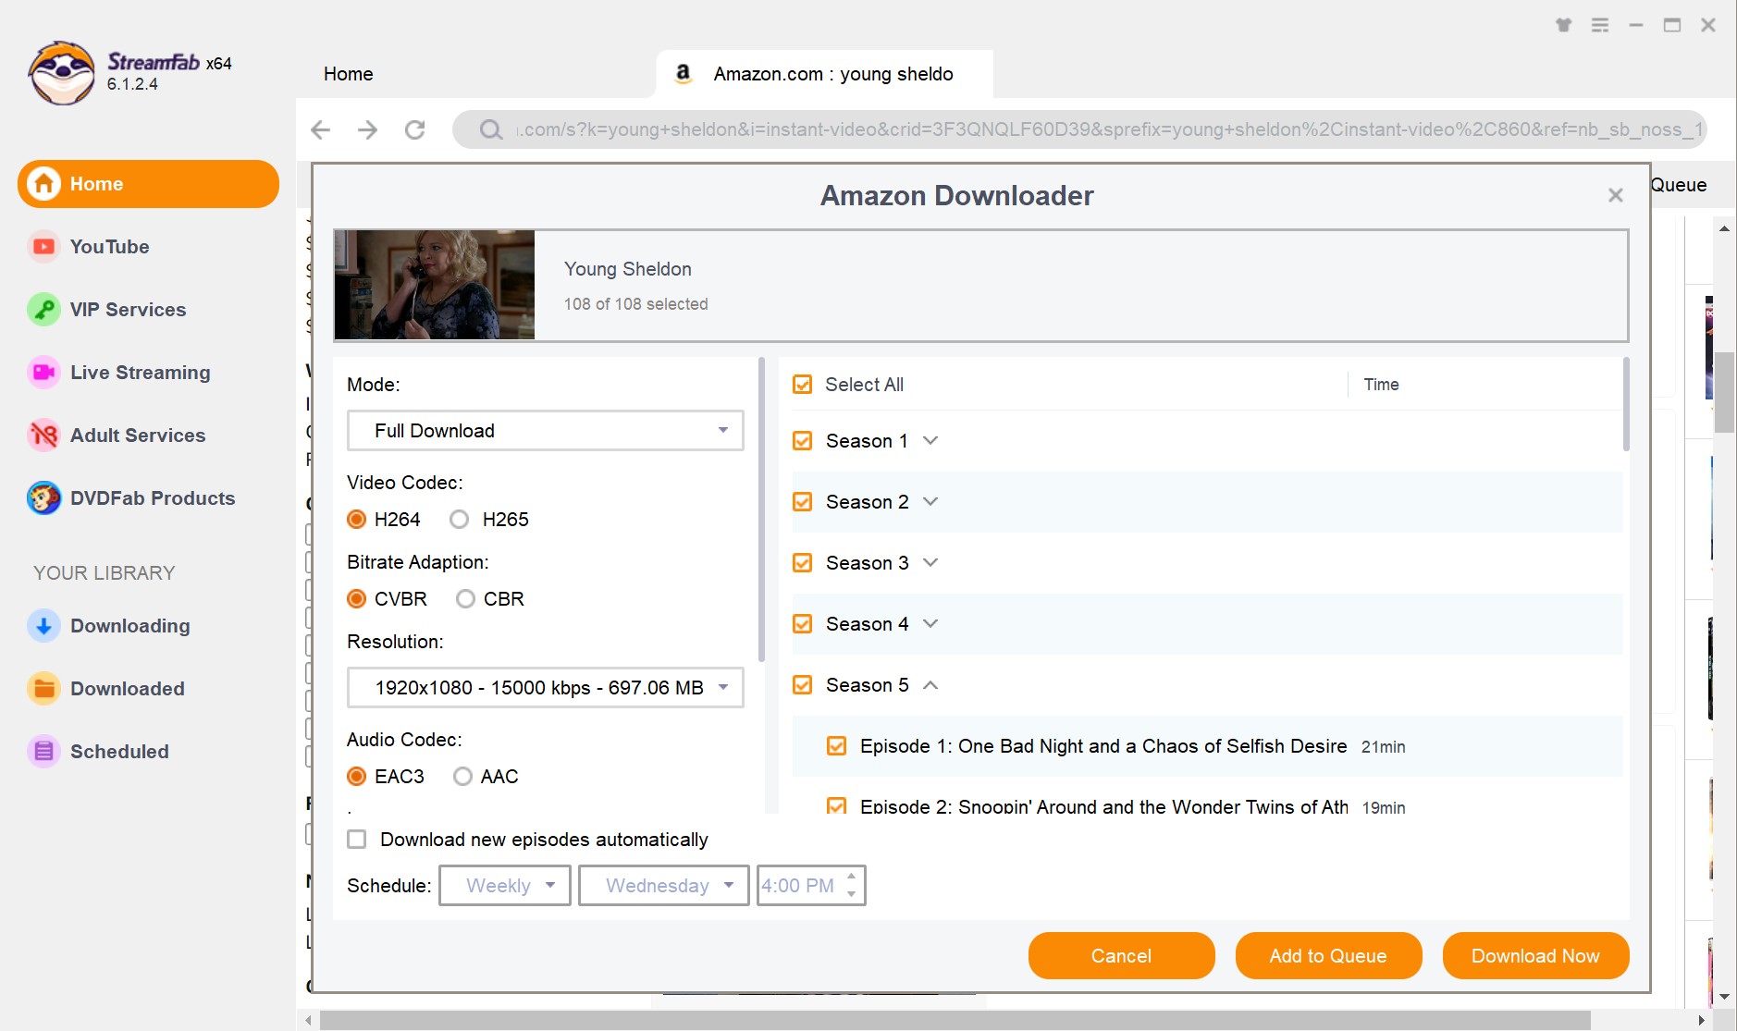Viewport: 1737px width, 1031px height.
Task: Click the Queue label behind the dialog
Action: click(x=1679, y=185)
